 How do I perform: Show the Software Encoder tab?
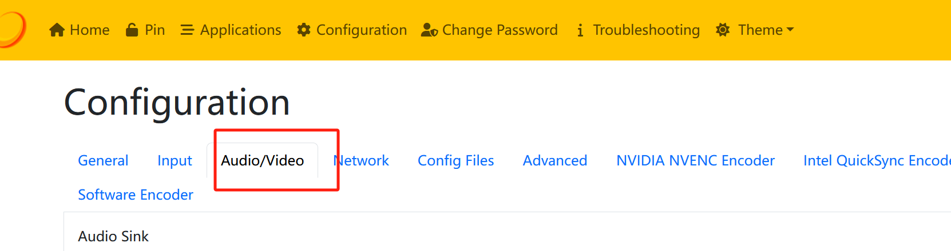pos(136,195)
